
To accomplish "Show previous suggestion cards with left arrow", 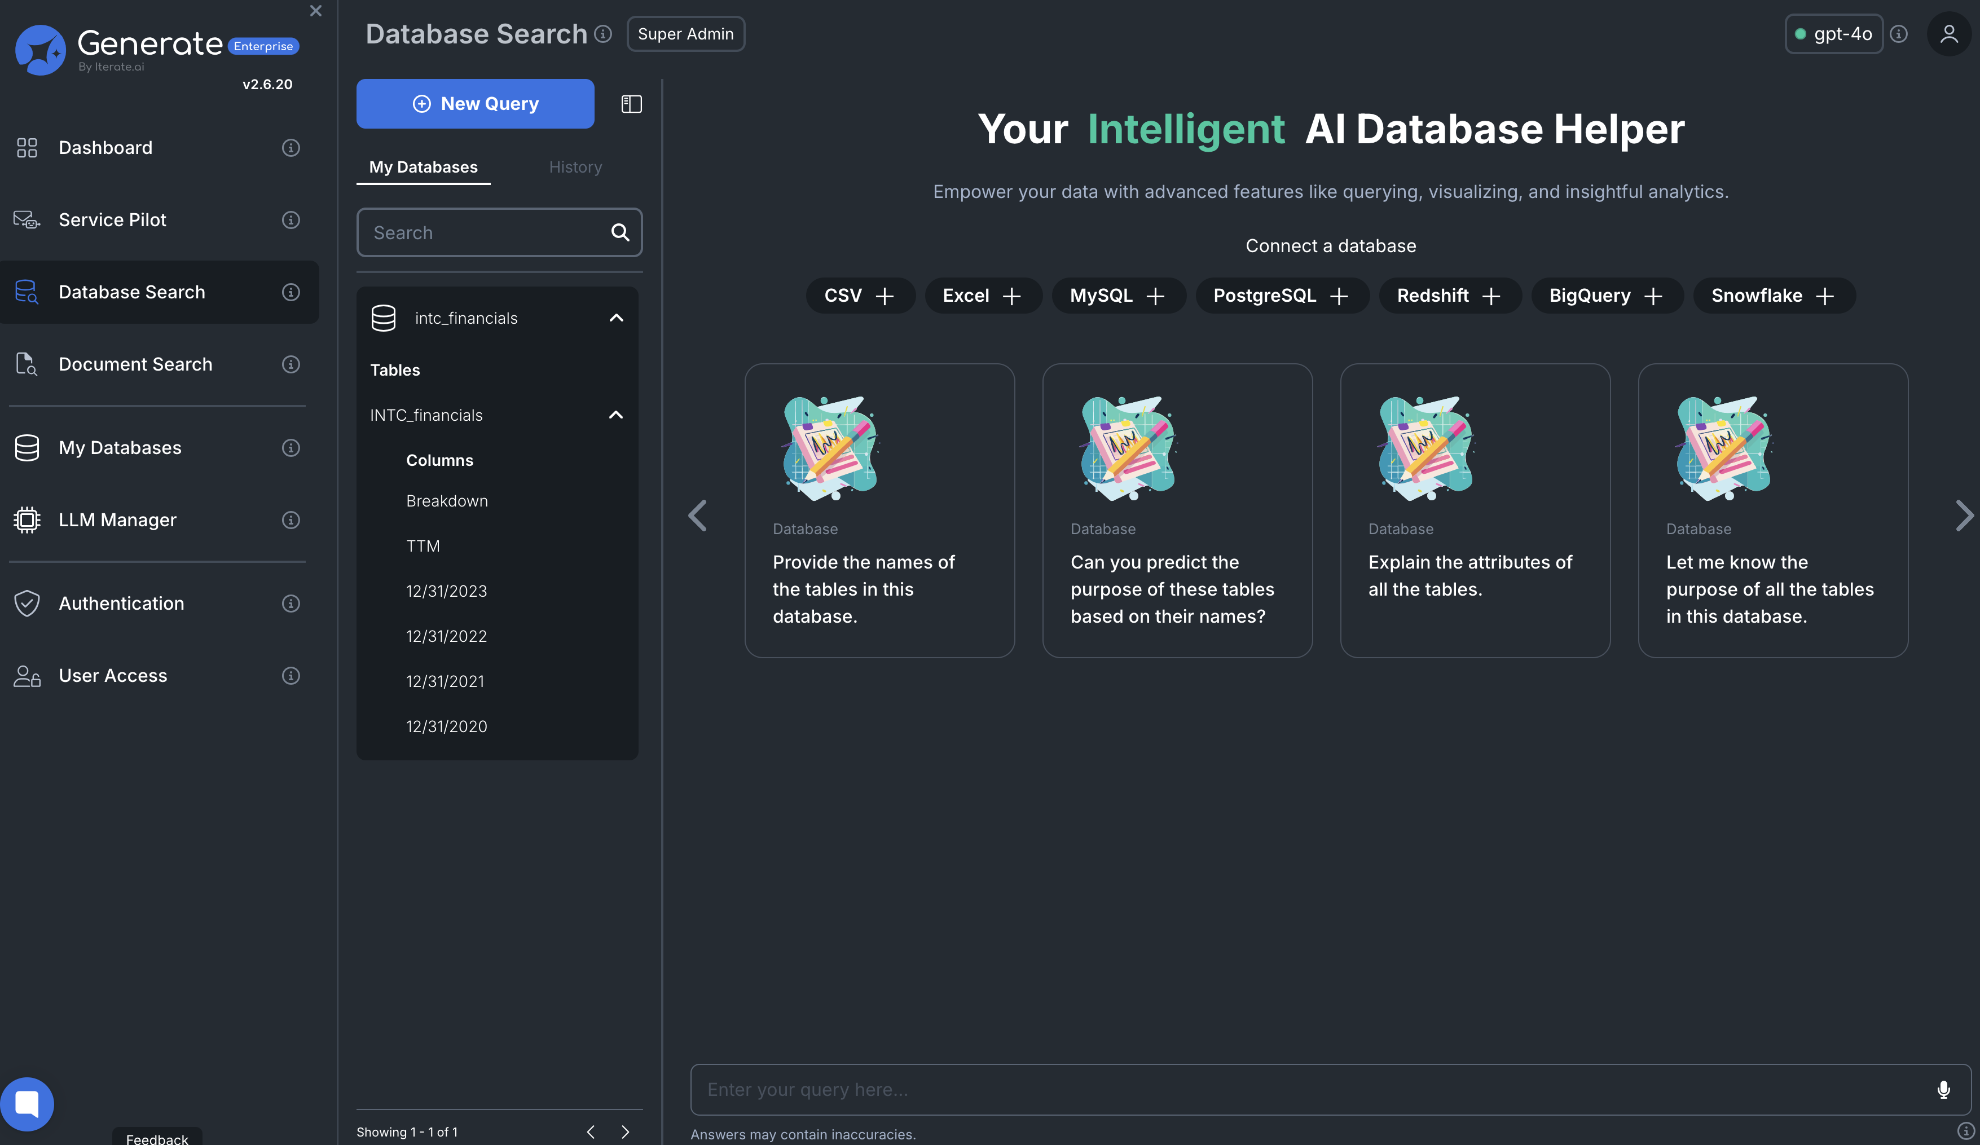I will click(x=698, y=516).
